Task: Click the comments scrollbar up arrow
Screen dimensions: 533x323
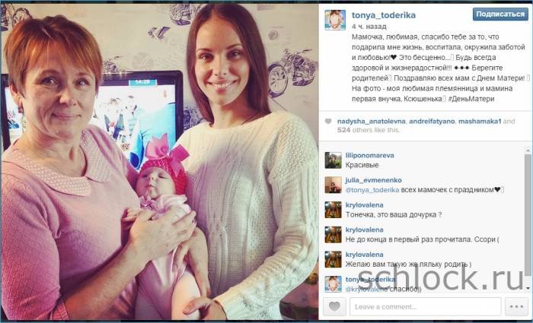Action: [x=528, y=150]
